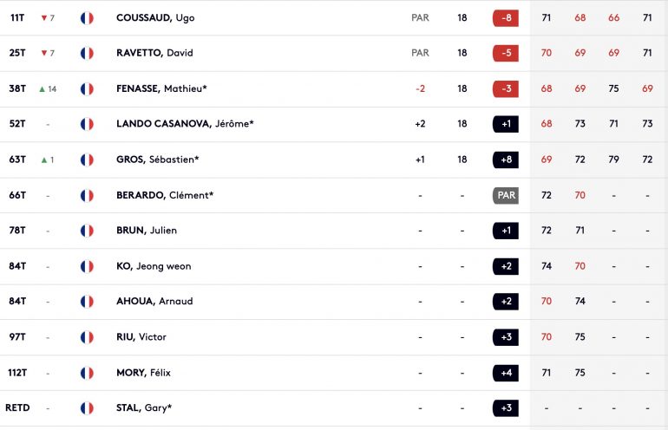Screen dimensions: 668x430
Task: Click the red -8 total score badge
Action: [x=506, y=18]
